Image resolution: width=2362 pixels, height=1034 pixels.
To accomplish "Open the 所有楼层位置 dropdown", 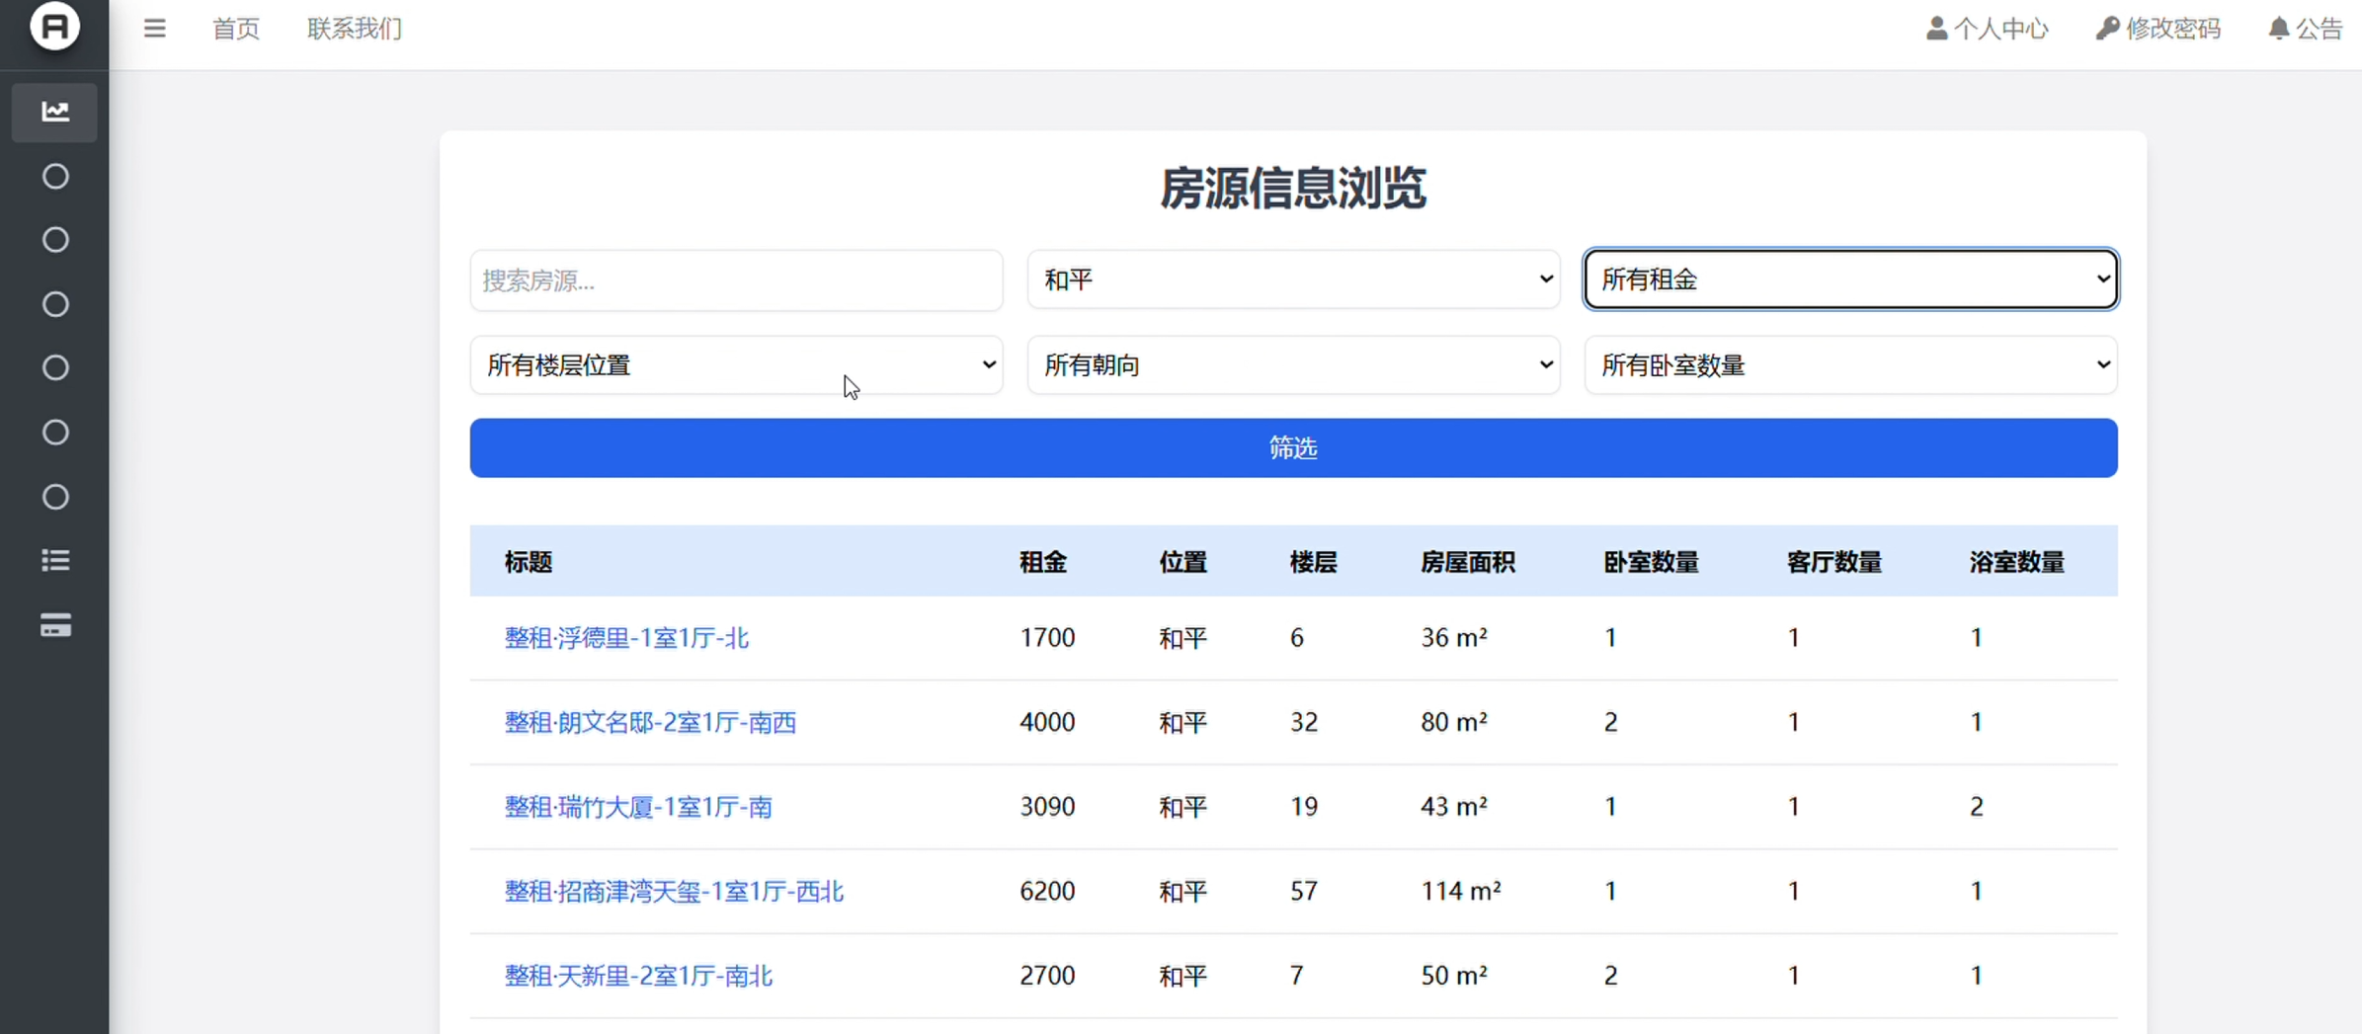I will (737, 365).
